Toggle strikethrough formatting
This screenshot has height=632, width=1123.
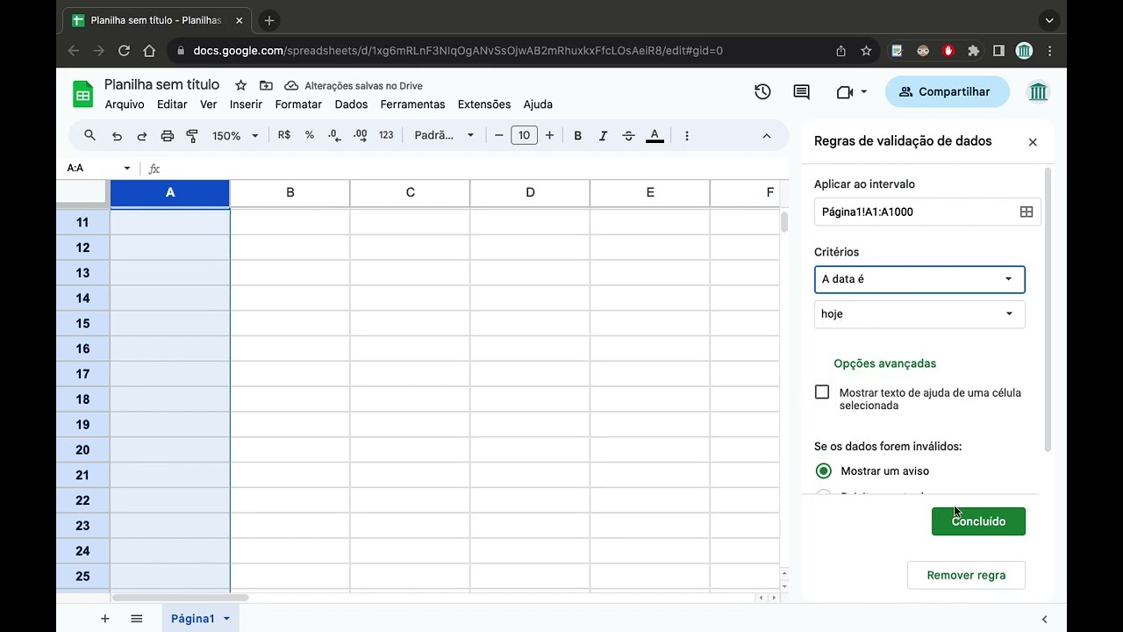click(x=628, y=135)
